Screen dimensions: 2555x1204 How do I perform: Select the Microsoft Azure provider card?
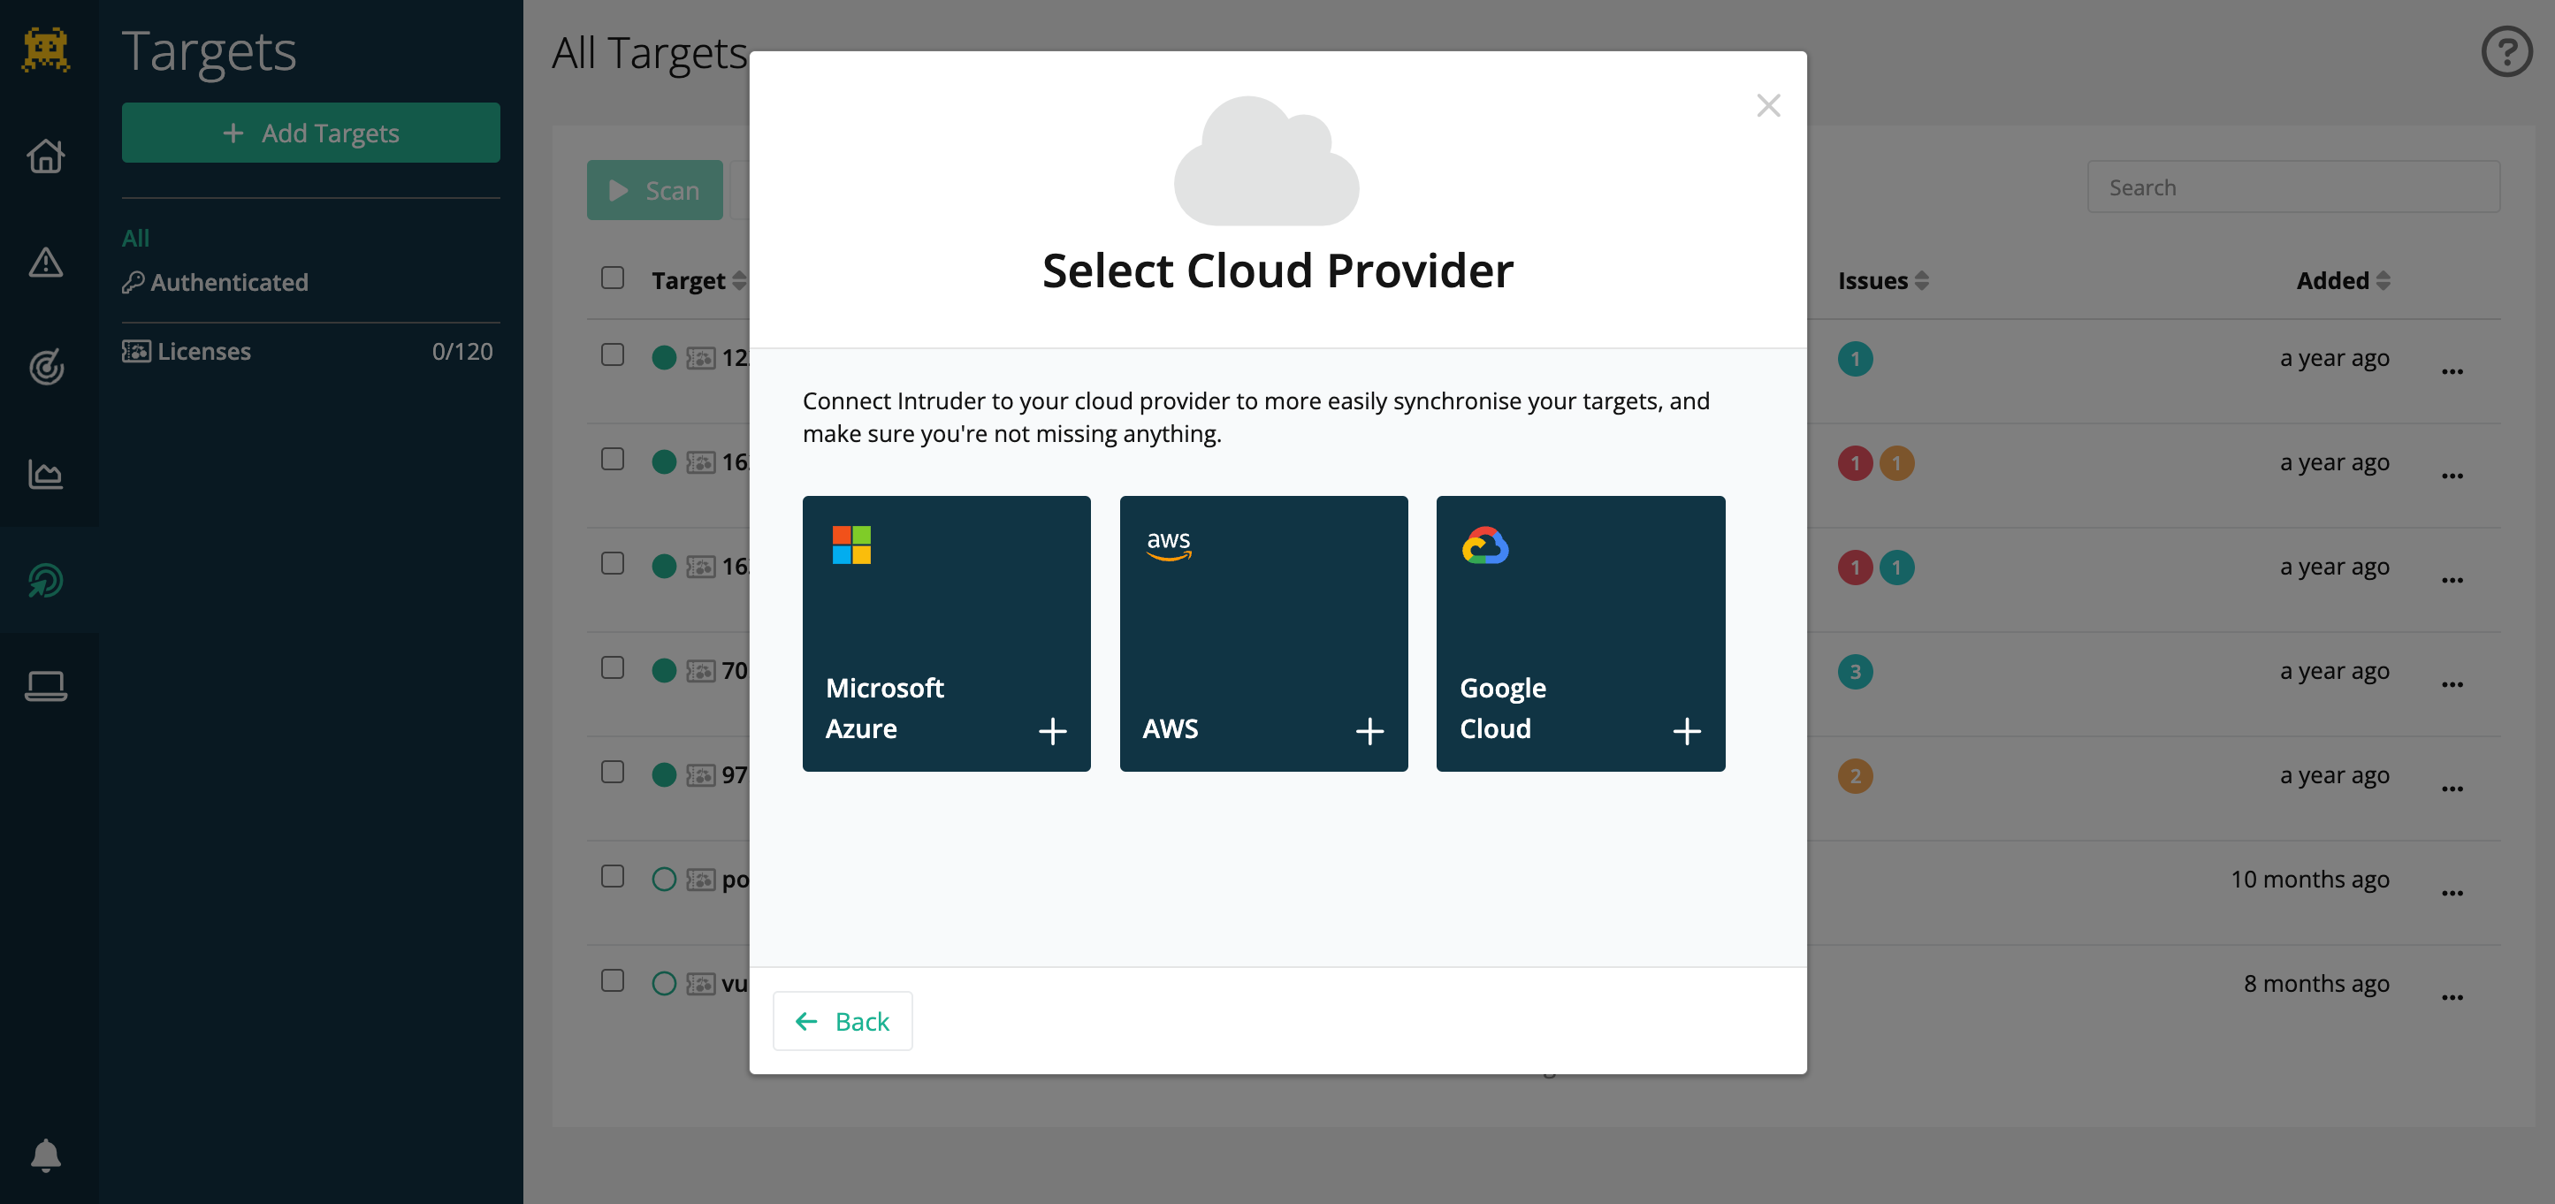point(946,634)
